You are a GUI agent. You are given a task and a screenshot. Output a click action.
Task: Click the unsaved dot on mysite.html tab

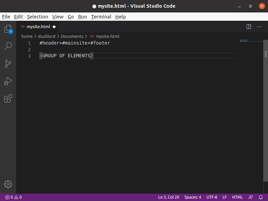tap(54, 27)
